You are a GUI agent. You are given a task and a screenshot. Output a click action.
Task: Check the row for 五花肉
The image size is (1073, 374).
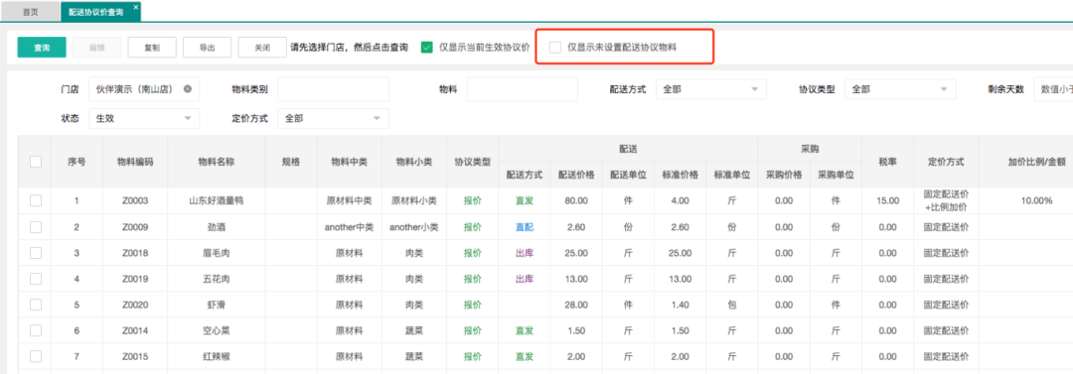coord(36,279)
